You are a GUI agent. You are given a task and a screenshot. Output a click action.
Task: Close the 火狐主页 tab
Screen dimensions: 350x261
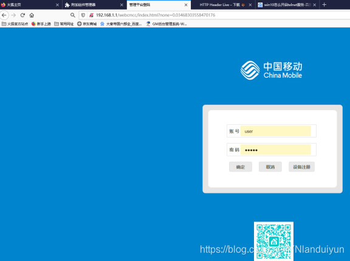pos(57,5)
